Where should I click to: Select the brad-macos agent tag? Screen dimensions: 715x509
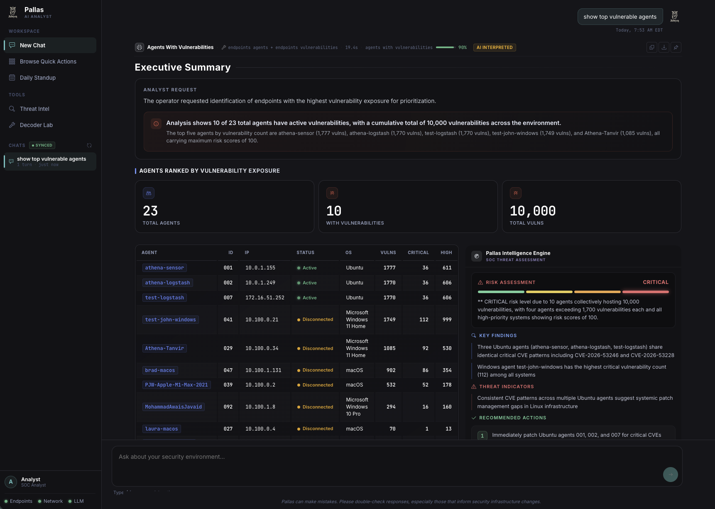(160, 370)
